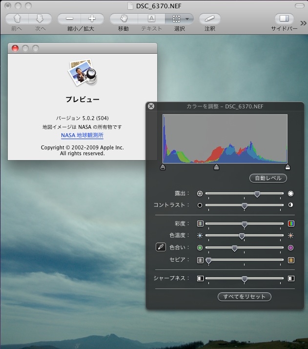Click the low exposure aperture icon
The image size is (308, 349).
click(x=200, y=194)
